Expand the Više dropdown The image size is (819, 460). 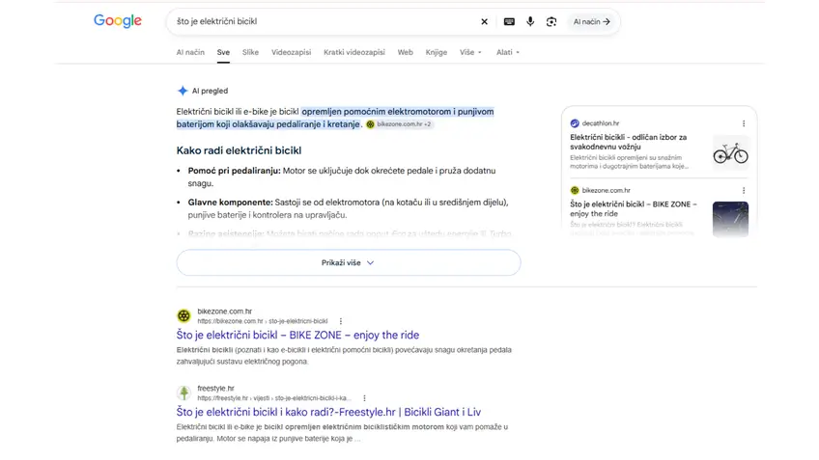[x=470, y=52]
